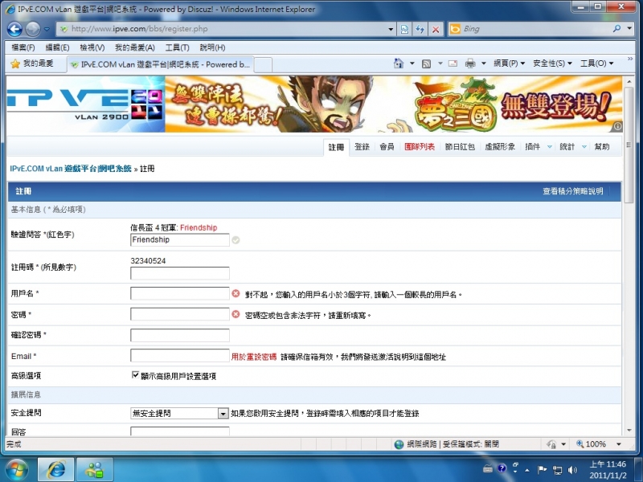Click the Back navigation arrow

click(x=14, y=28)
